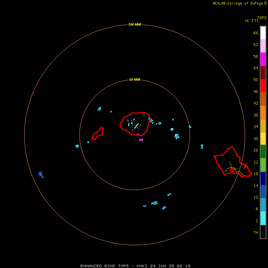Pick the gold 38 kft legend swatch

(263, 126)
